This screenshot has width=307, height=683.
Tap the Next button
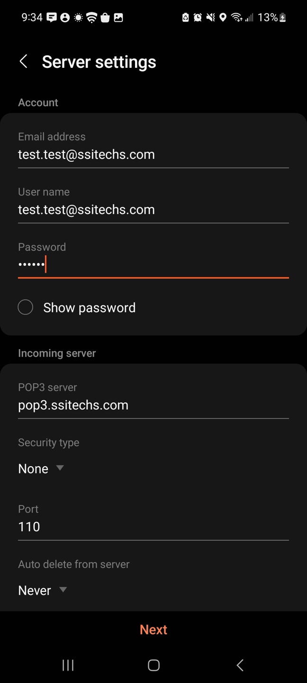pos(153,629)
